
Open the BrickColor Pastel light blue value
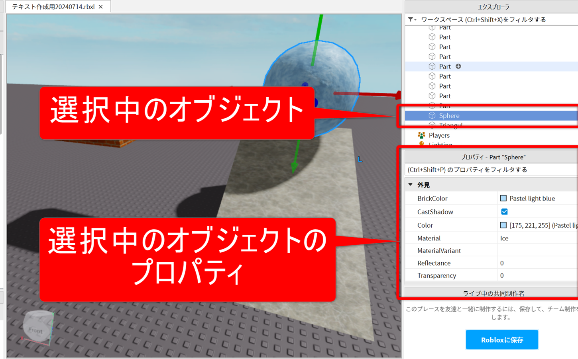tap(532, 198)
